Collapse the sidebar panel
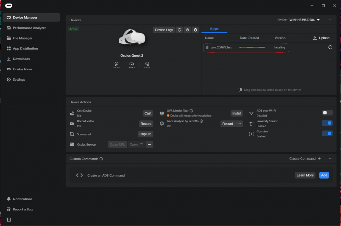The width and height of the screenshot is (341, 226). click(x=9, y=220)
